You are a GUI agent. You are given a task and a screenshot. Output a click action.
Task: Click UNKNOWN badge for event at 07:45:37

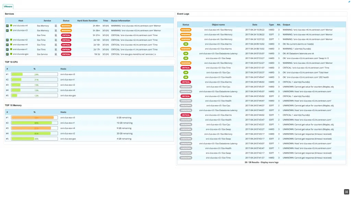point(185,87)
